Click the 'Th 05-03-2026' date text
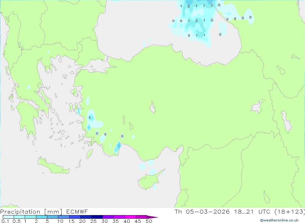This screenshot has height=223, width=305. [x=202, y=212]
